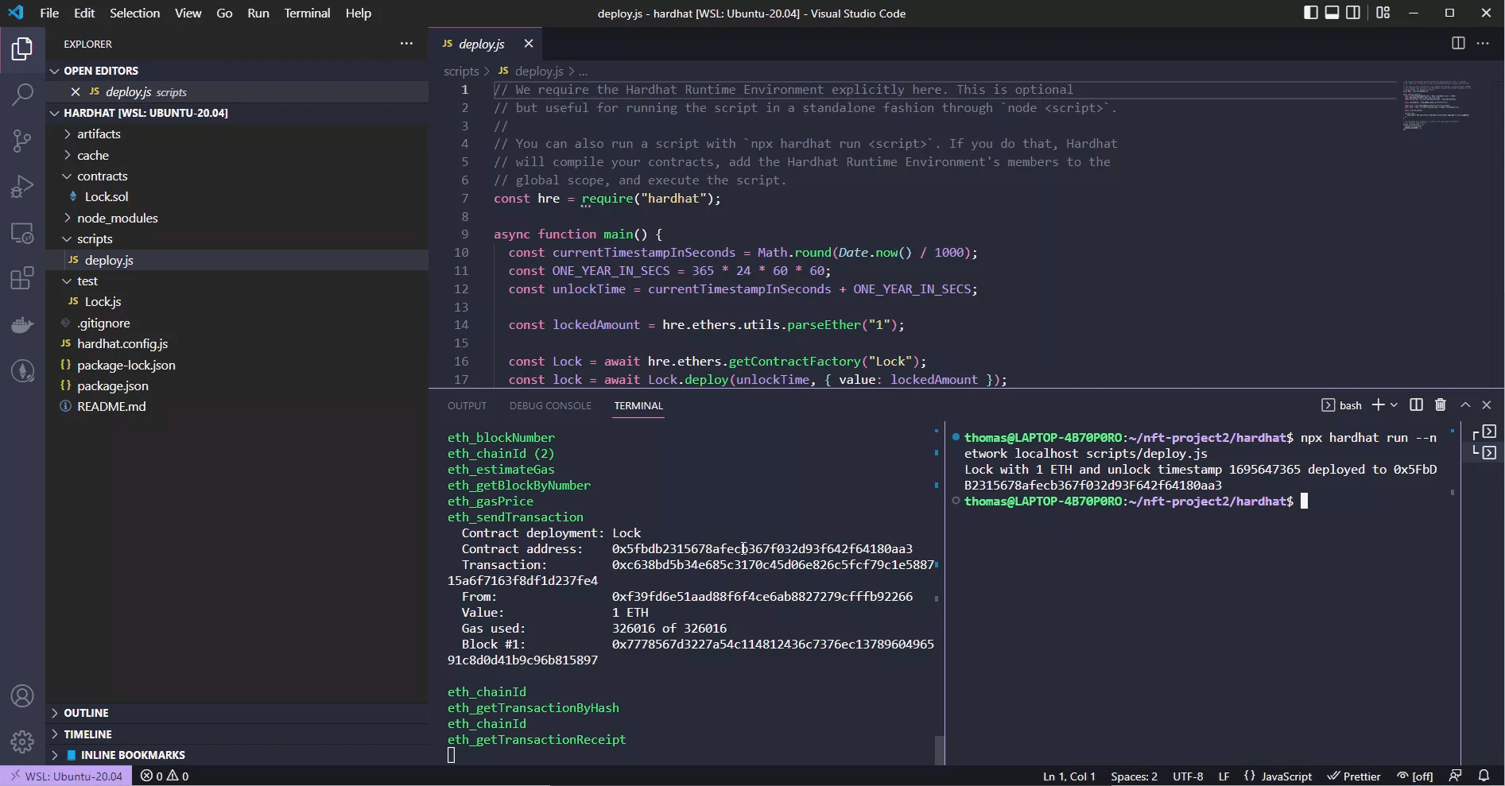Screen dimensions: 1505x786
Task: Open the File menu
Action: point(48,13)
